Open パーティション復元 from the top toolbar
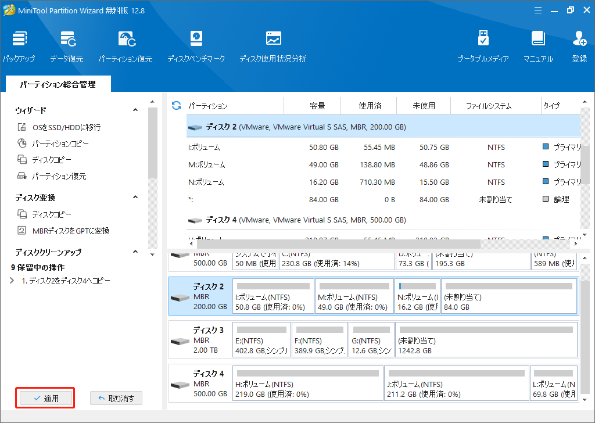The image size is (595, 423). pyautogui.click(x=126, y=46)
